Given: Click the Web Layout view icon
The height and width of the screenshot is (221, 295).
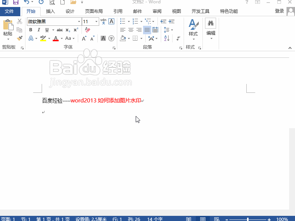Looking at the screenshot, I should point(217,219).
